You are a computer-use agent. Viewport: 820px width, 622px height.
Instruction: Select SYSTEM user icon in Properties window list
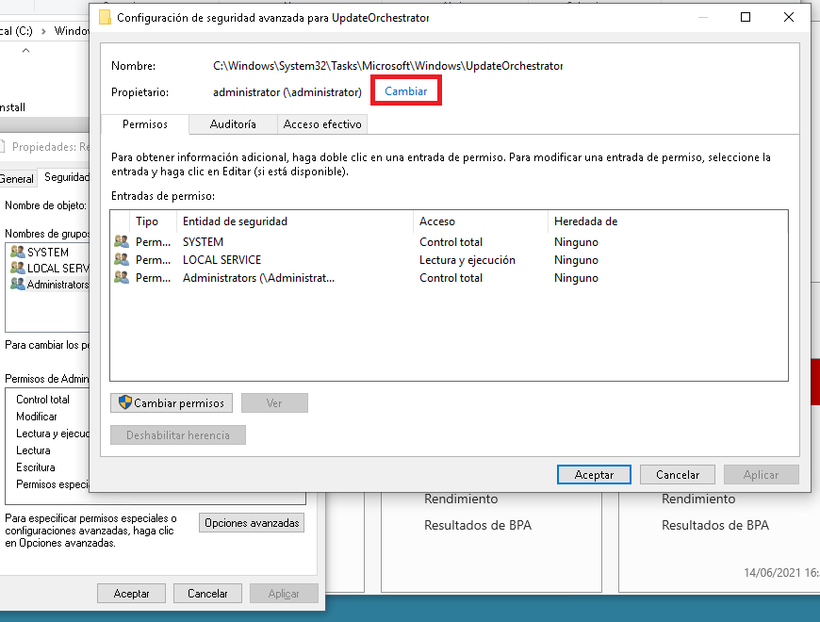[18, 252]
